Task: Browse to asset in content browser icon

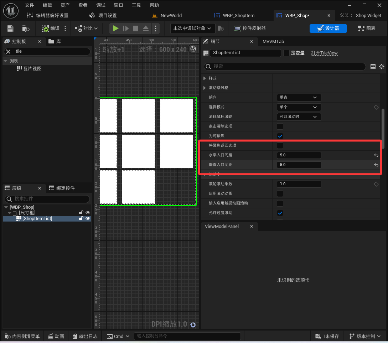Action: click(26, 28)
